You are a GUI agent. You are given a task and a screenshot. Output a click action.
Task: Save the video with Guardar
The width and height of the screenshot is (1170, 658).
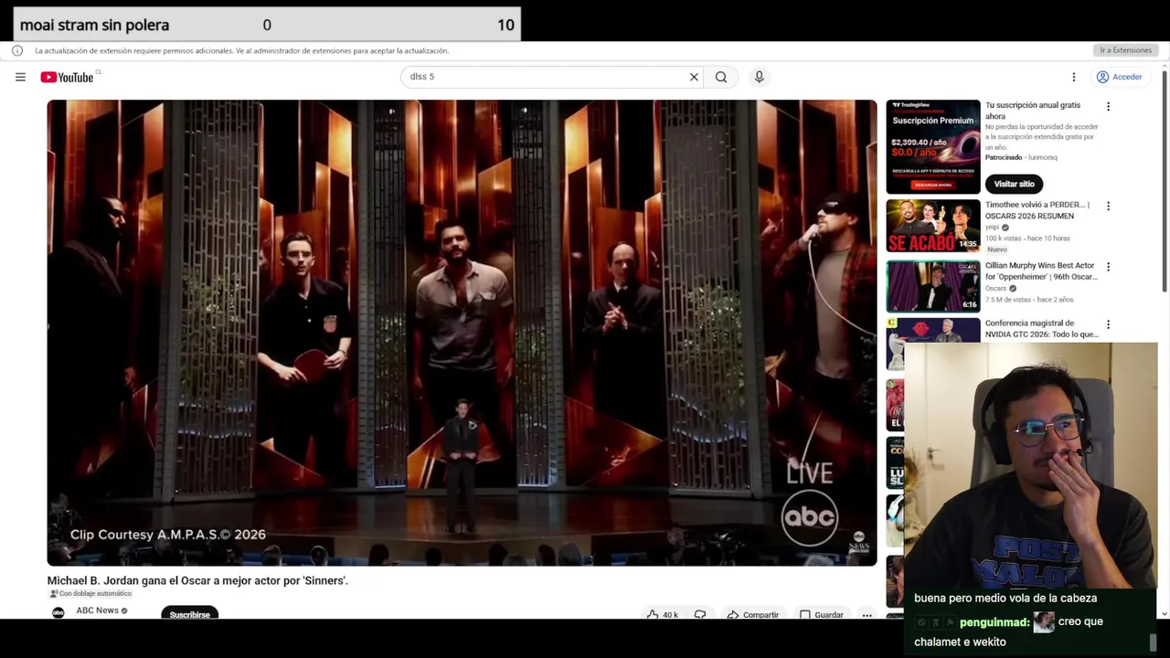[x=822, y=614]
